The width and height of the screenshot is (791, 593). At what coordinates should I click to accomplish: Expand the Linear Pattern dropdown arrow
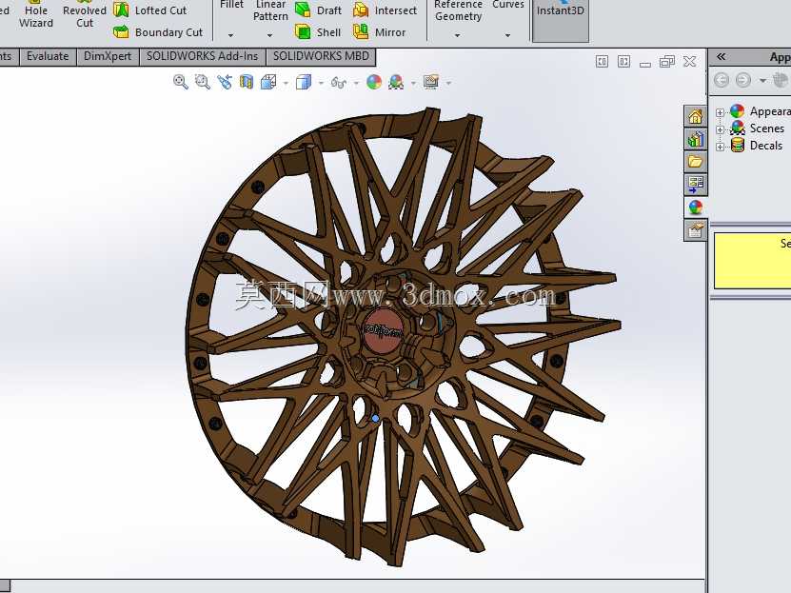pos(270,36)
